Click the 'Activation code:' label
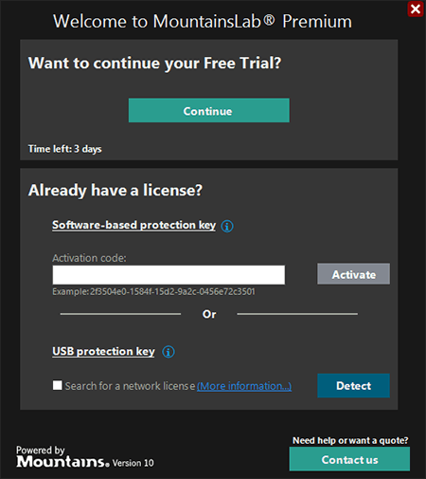This screenshot has height=479, width=426. coord(89,258)
